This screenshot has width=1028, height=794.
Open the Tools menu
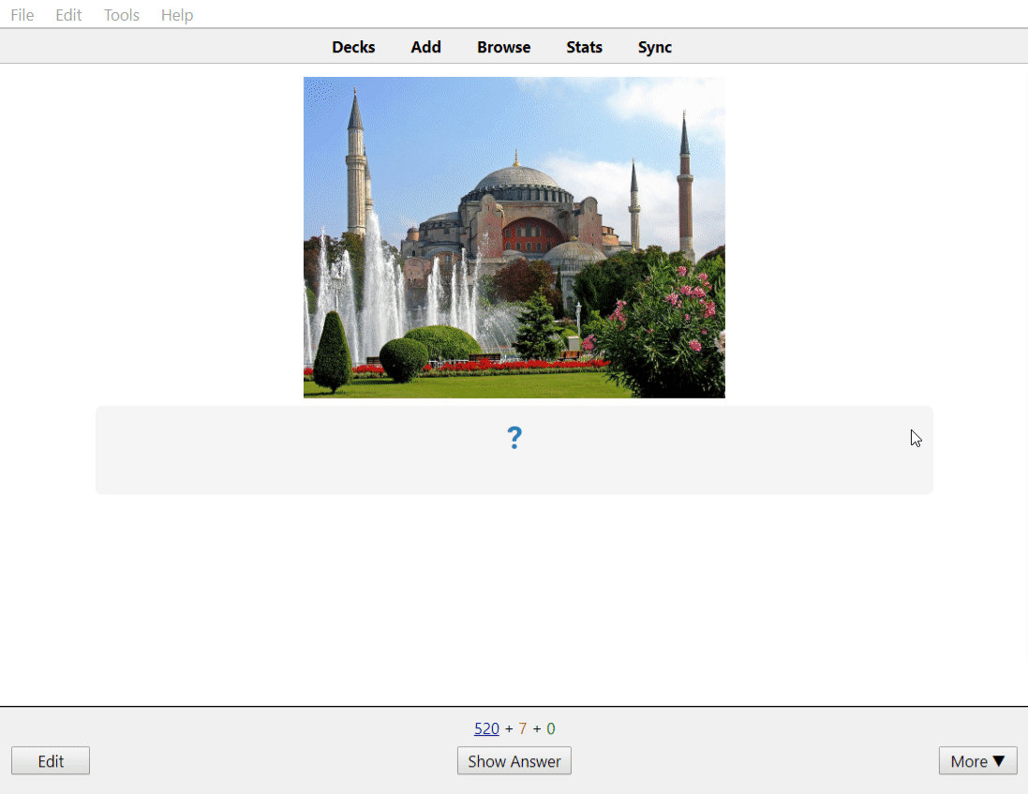[122, 15]
